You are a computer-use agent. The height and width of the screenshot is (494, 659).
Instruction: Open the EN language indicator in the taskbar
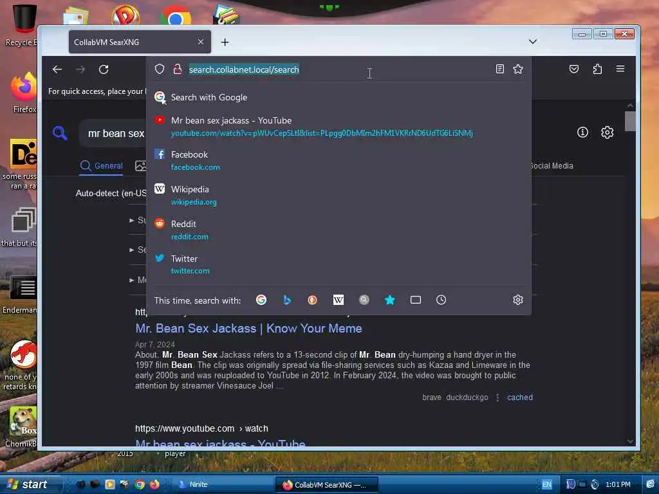(546, 484)
